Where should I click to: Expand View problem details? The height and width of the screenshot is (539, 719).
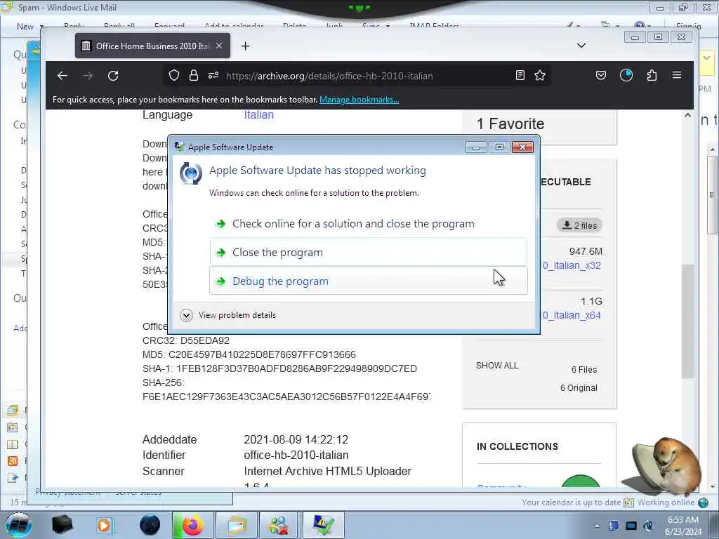(x=228, y=315)
